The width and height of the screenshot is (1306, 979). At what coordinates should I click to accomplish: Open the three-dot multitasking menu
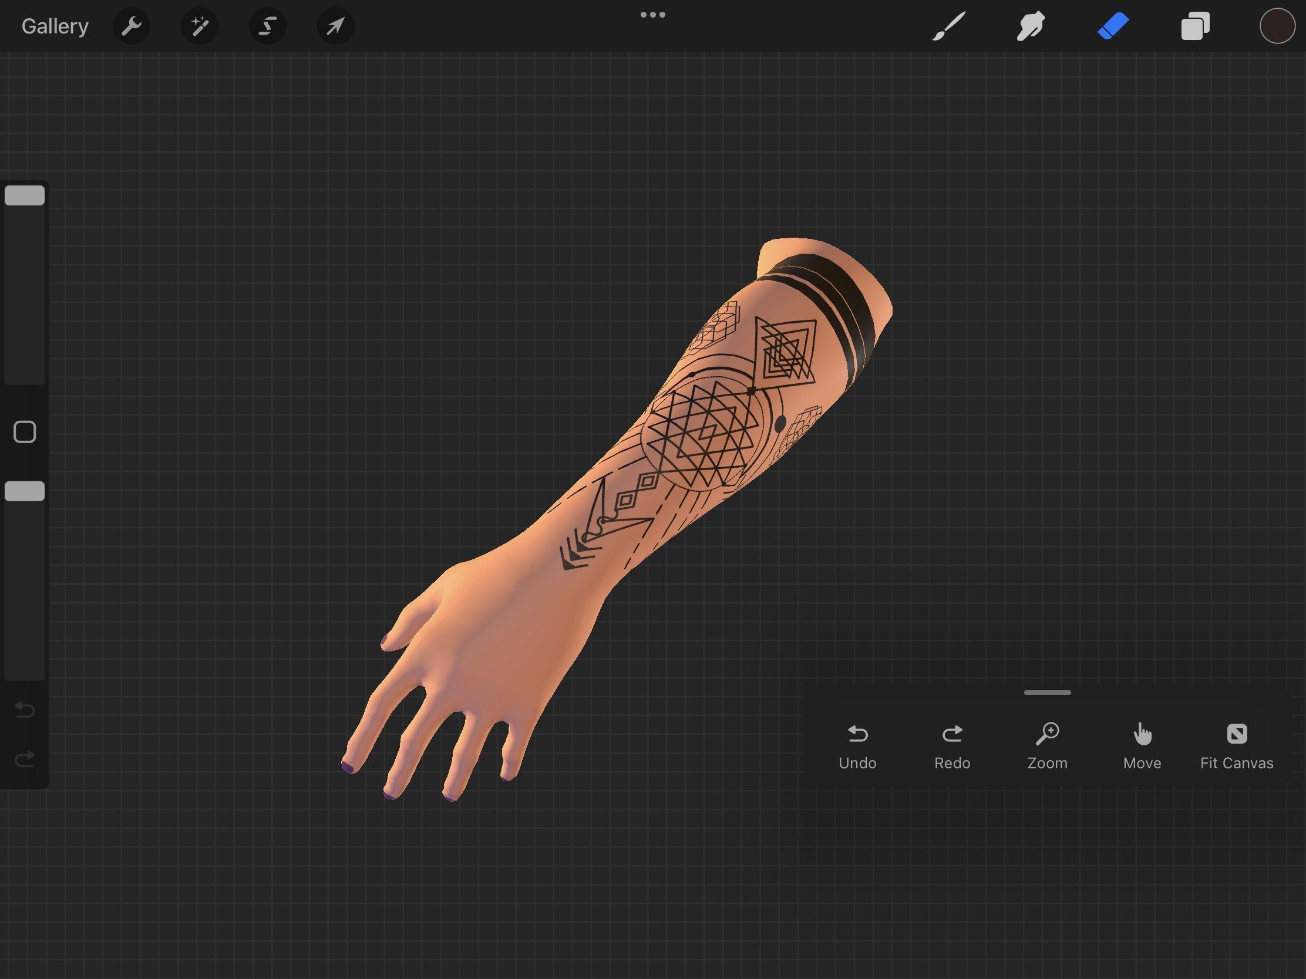click(x=653, y=15)
